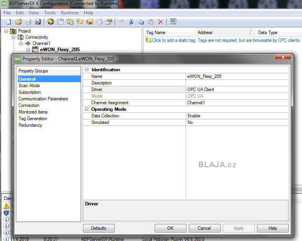
Task: Confirm with the OK button
Action: click(171, 228)
